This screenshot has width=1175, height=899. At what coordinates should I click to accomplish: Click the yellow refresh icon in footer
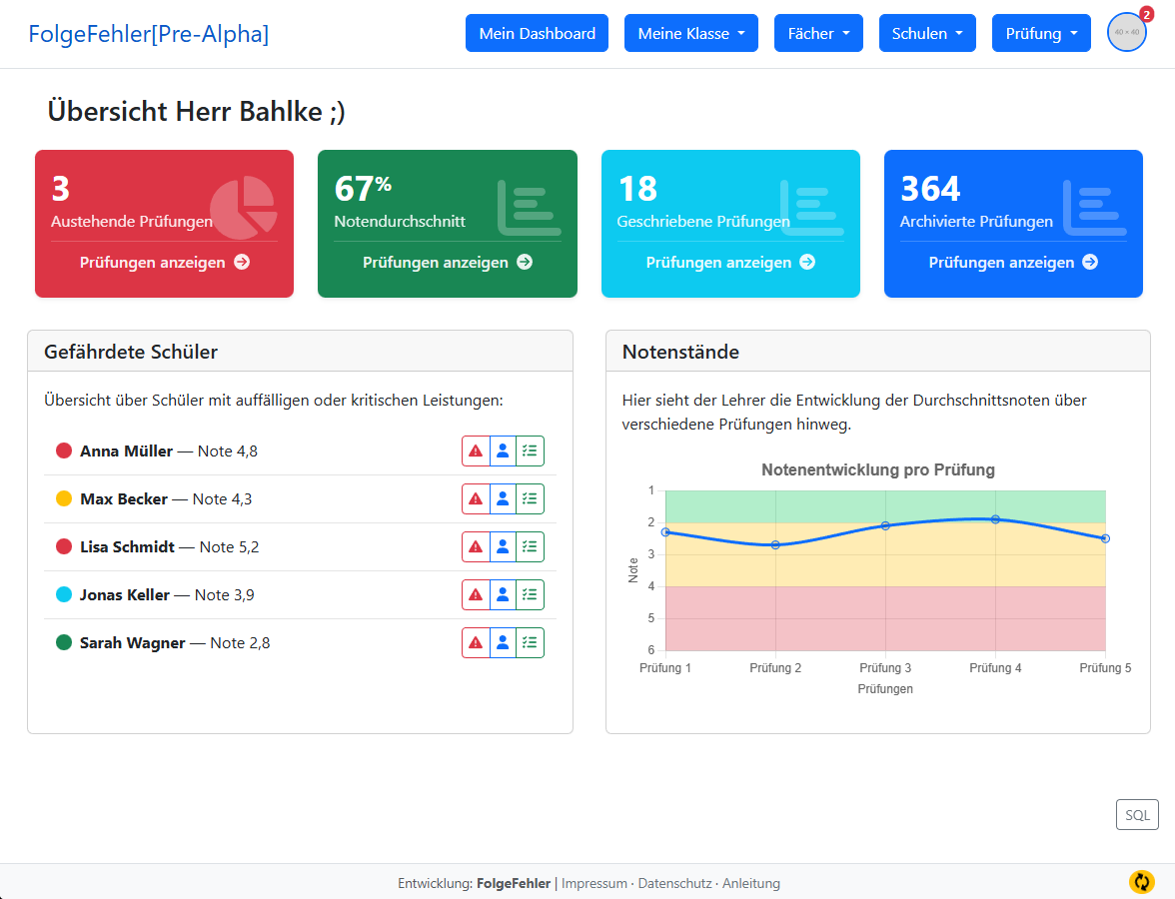click(x=1141, y=882)
